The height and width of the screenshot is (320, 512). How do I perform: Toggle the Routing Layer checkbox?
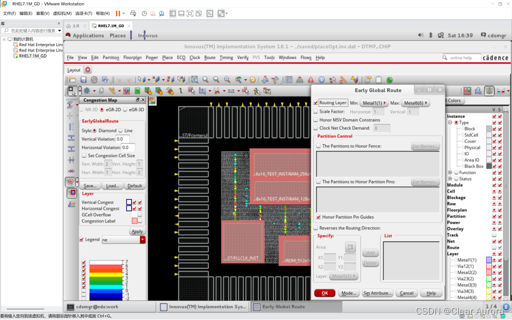point(315,103)
